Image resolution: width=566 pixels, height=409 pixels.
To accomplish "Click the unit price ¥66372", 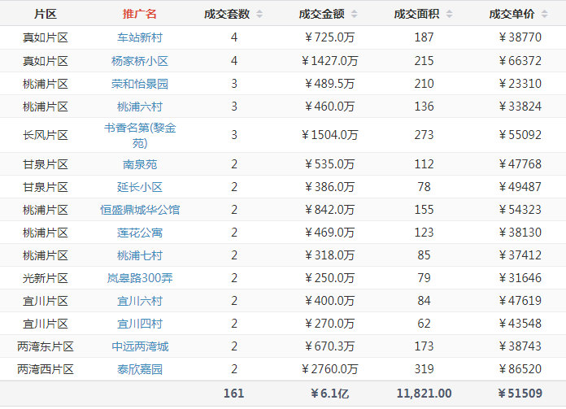I will tap(520, 61).
